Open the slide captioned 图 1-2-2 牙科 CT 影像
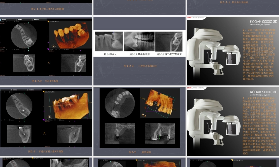The height and width of the screenshot is (167, 279). (46, 51)
